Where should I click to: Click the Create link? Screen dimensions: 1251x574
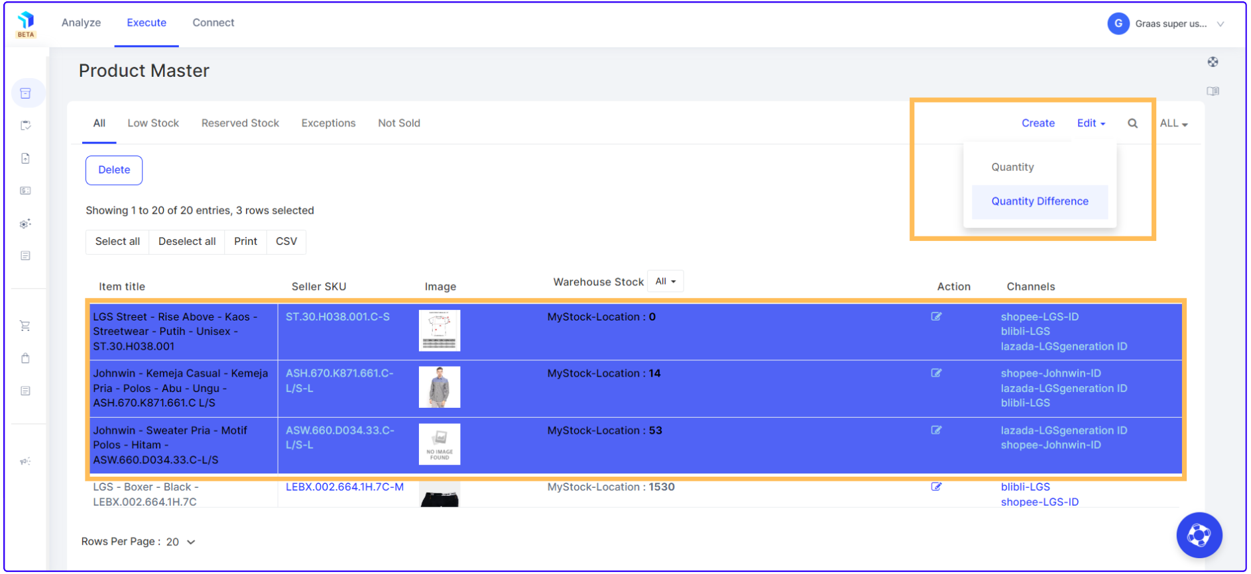coord(1038,123)
